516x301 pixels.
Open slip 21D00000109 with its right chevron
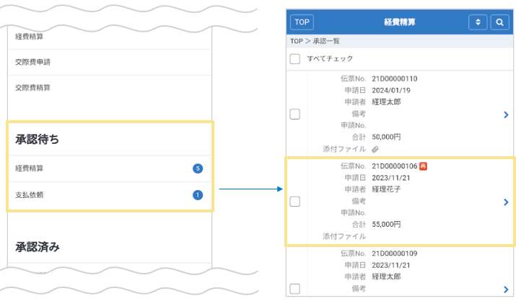tap(506, 289)
